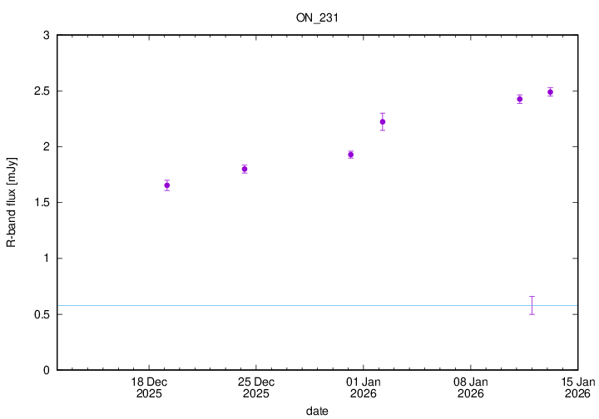Select the data point near 1.65 mJy

pyautogui.click(x=167, y=185)
